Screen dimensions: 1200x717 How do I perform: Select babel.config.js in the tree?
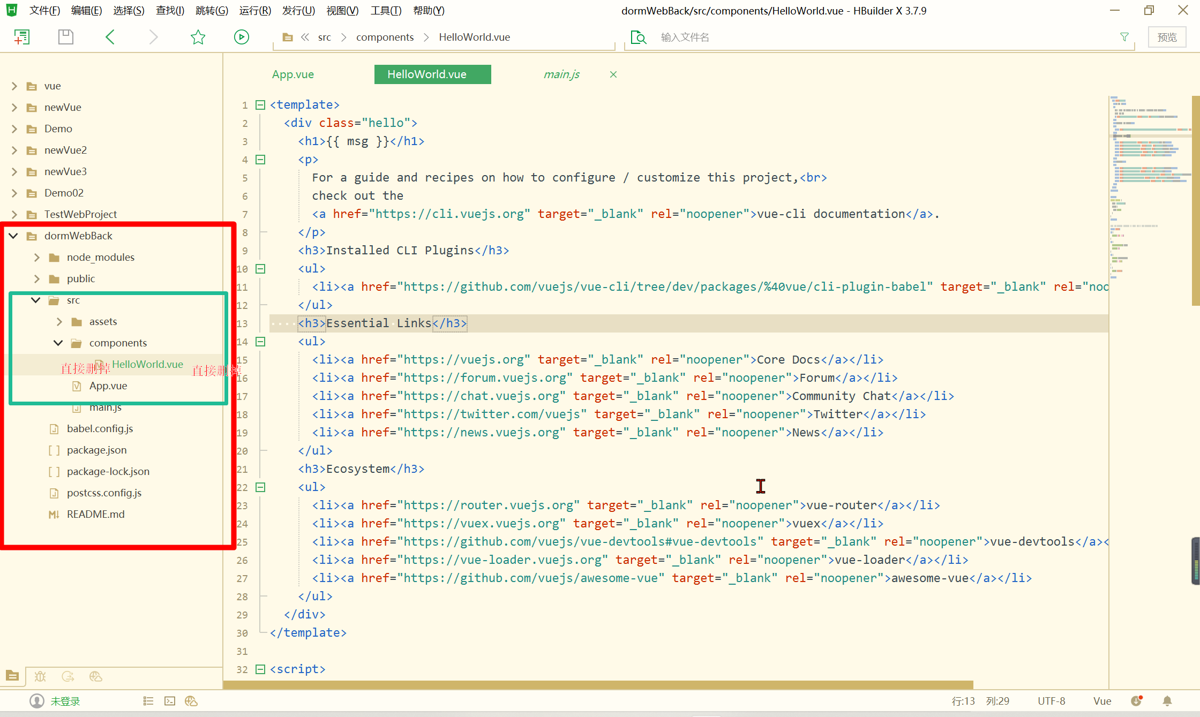(x=100, y=428)
